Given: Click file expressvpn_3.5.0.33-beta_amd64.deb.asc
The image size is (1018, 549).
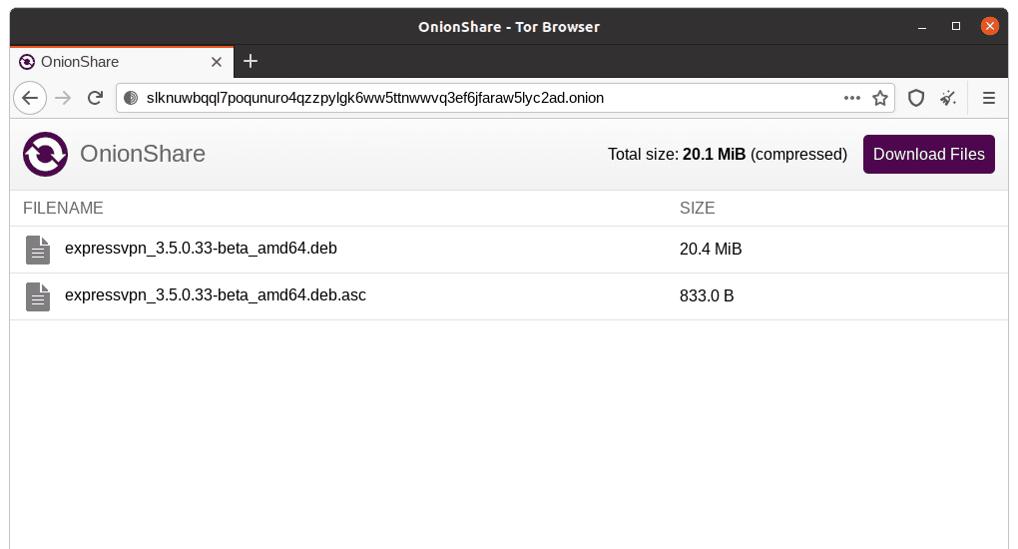Looking at the screenshot, I should click(216, 295).
